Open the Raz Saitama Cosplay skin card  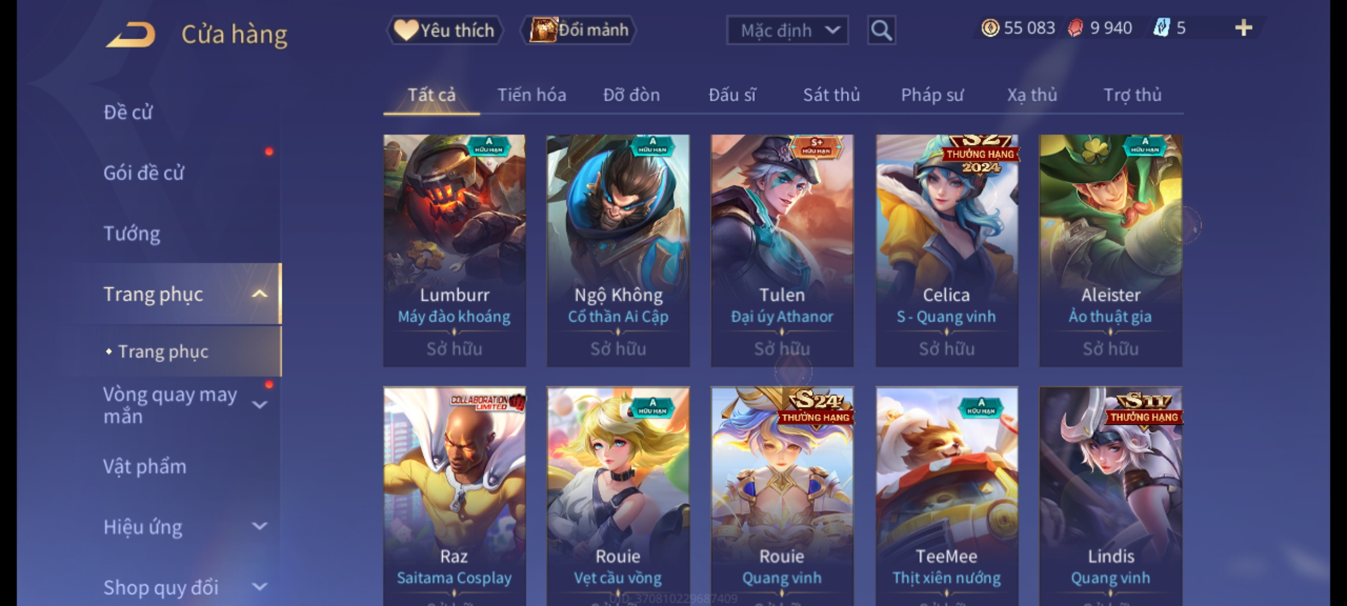click(x=454, y=496)
